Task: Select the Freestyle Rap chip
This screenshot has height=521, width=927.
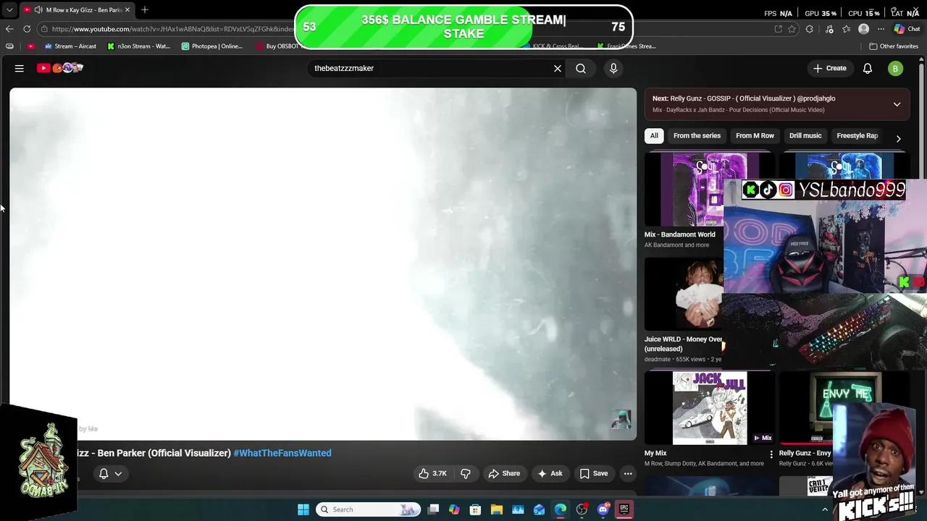Action: point(857,135)
